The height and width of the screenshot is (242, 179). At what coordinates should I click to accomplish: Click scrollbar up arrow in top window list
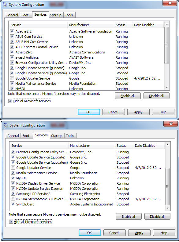pyautogui.click(x=167, y=24)
